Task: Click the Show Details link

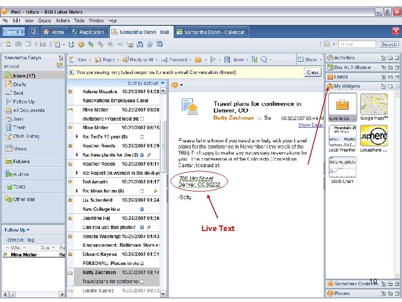Action: (310, 125)
